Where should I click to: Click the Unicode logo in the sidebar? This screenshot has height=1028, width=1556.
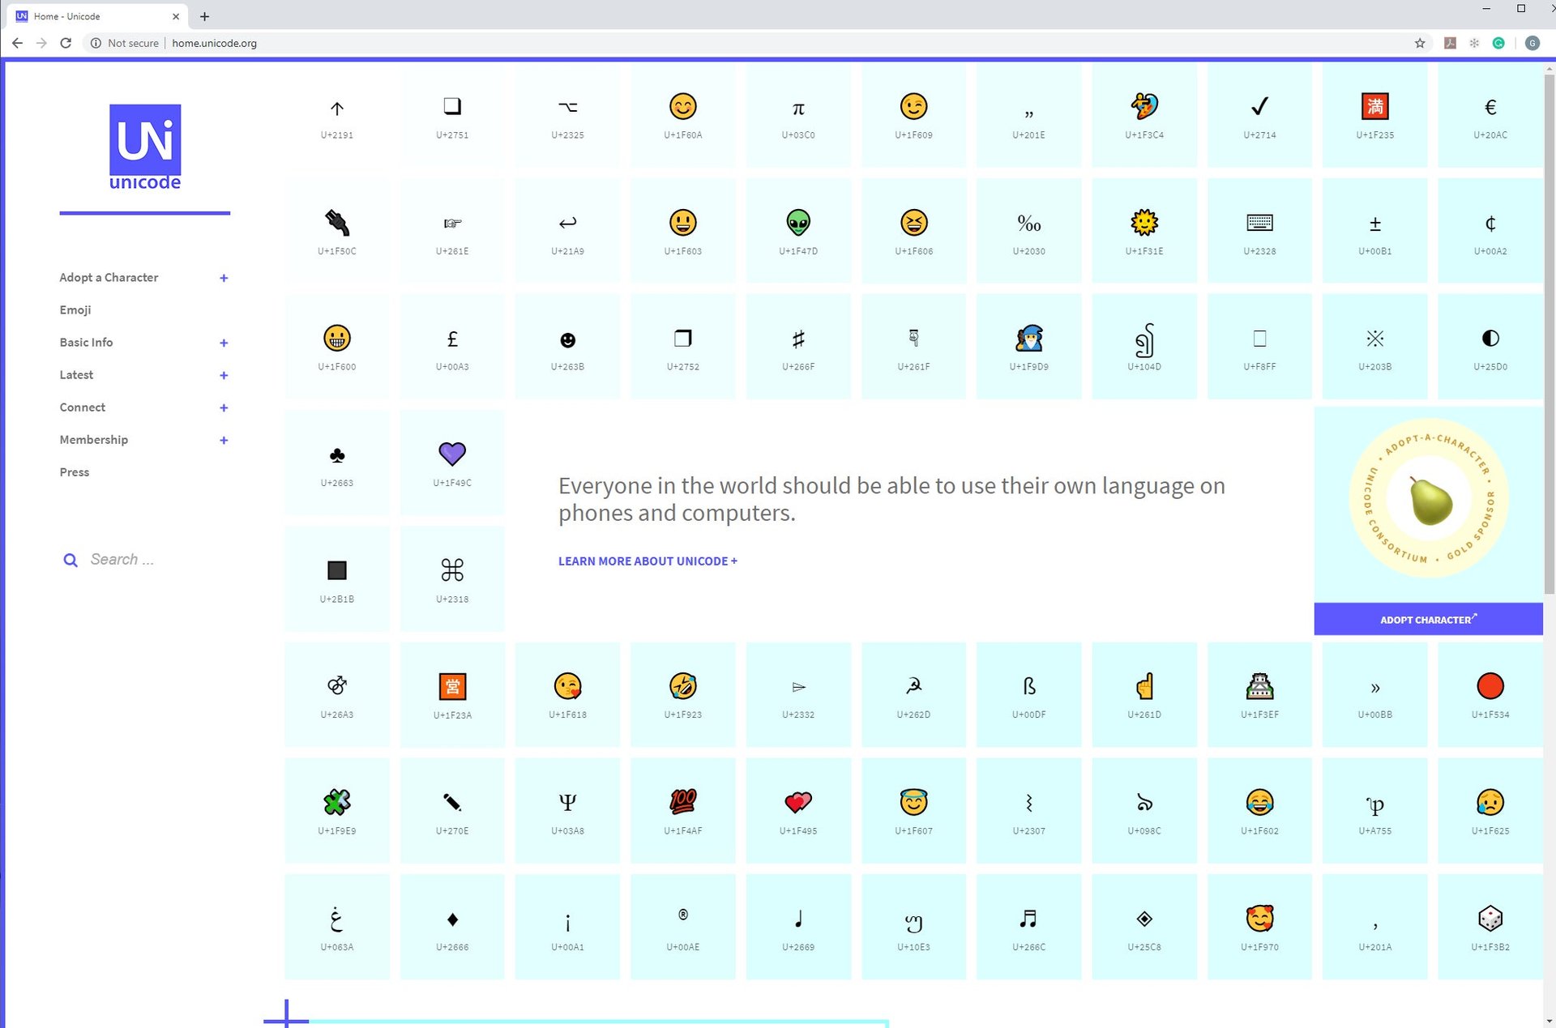[x=145, y=147]
